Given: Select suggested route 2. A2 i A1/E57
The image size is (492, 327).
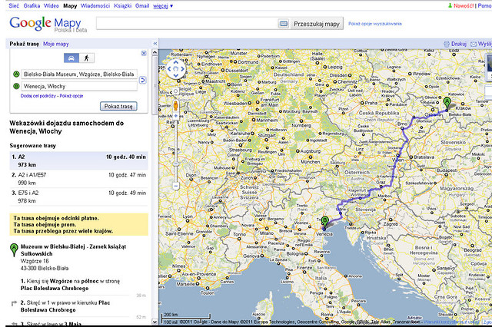Looking at the screenshot, I should pyautogui.click(x=78, y=179).
